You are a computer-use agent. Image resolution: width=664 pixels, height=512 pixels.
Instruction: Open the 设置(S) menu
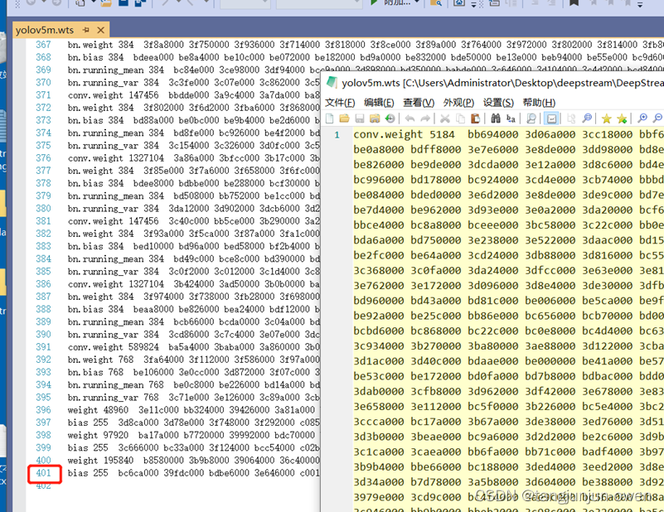pos(498,103)
